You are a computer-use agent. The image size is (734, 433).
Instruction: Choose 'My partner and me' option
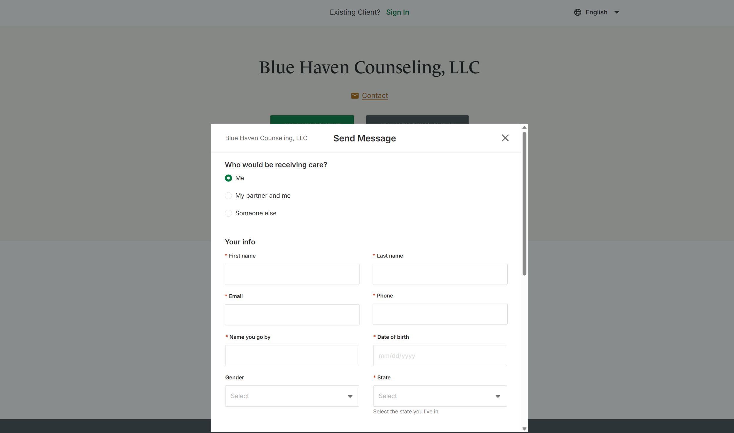228,196
